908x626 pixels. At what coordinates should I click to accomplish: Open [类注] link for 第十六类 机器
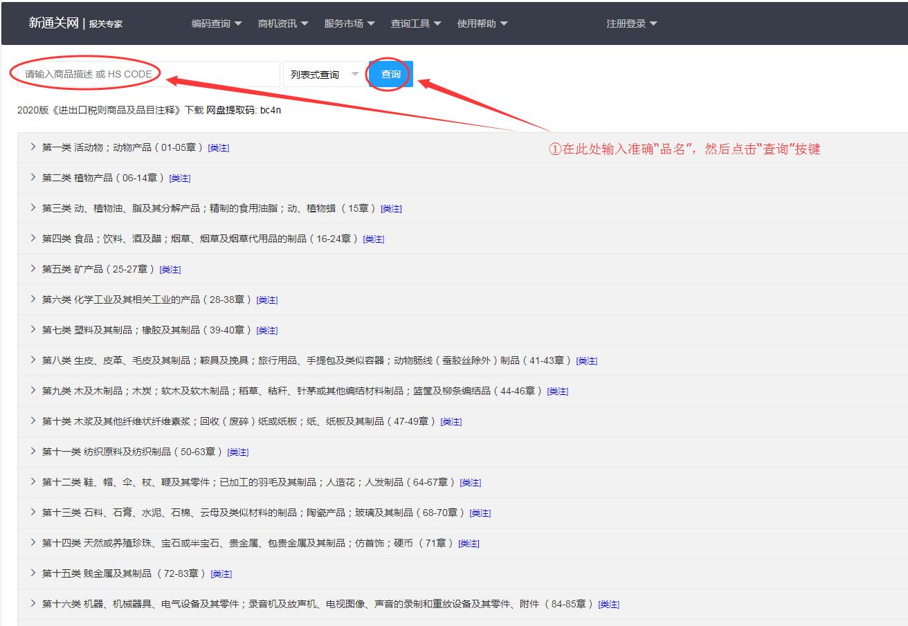609,605
